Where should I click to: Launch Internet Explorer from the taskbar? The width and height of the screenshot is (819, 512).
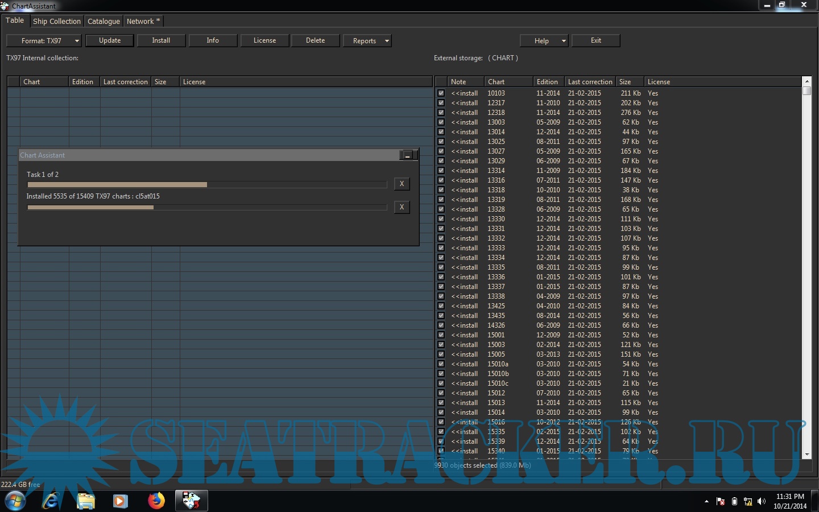(x=51, y=501)
